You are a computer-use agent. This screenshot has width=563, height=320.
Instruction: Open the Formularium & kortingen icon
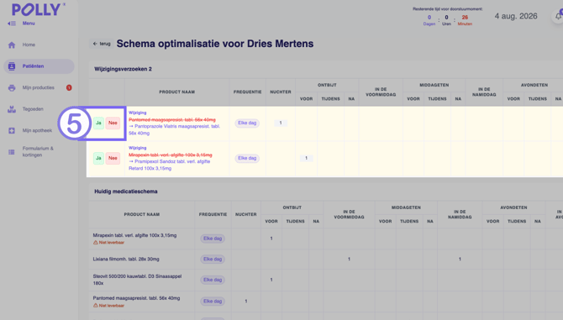(x=12, y=152)
